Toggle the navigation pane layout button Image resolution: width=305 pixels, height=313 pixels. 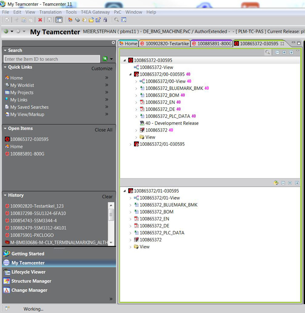click(59, 20)
